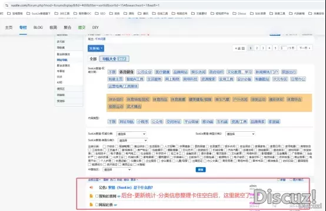The height and width of the screenshot is (211, 326).
Task: Filter content type by 公众号
Action: [x=157, y=122]
